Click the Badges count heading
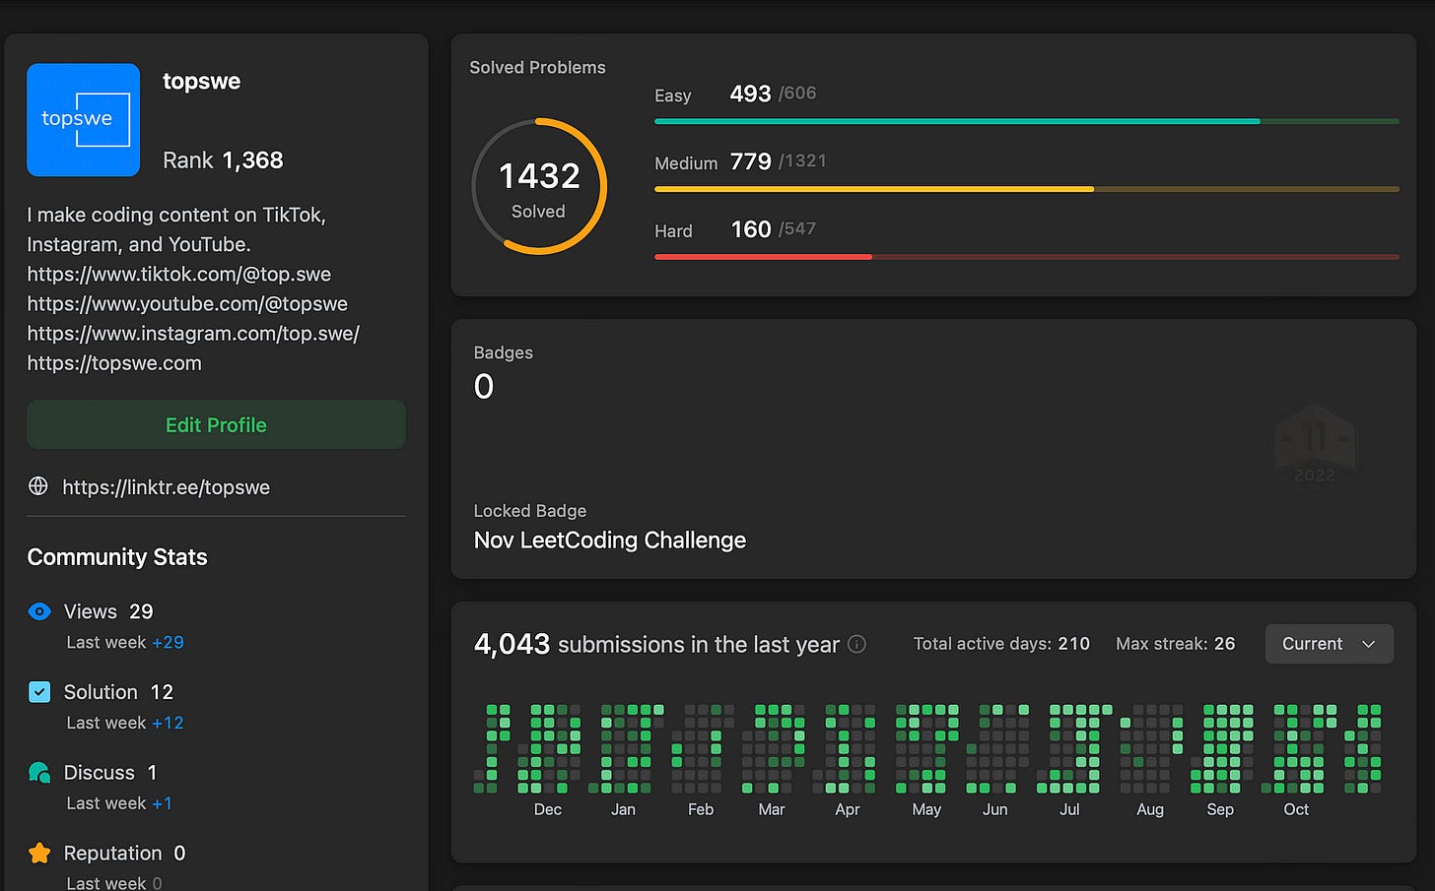The width and height of the screenshot is (1435, 891). (504, 352)
